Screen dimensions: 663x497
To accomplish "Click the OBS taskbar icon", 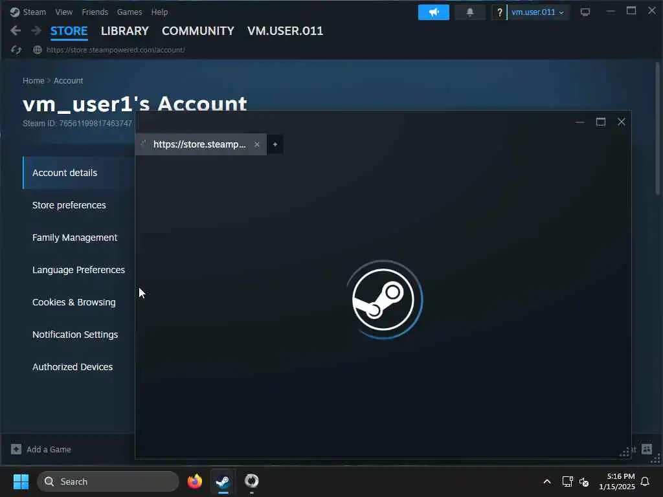I will click(x=252, y=481).
